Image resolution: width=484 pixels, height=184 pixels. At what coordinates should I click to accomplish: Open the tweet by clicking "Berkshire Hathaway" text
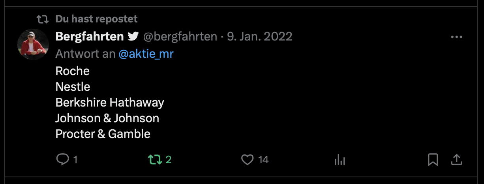(110, 103)
